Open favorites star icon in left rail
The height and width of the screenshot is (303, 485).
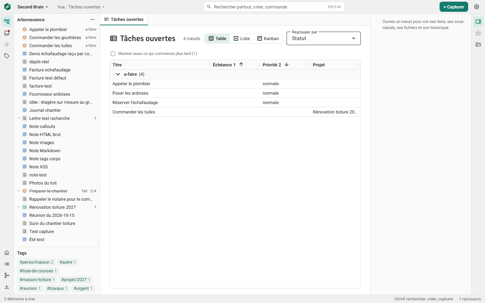[7, 44]
